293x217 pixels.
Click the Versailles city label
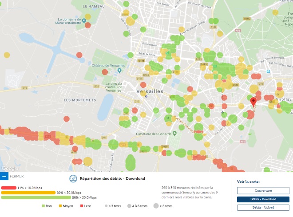[150, 91]
